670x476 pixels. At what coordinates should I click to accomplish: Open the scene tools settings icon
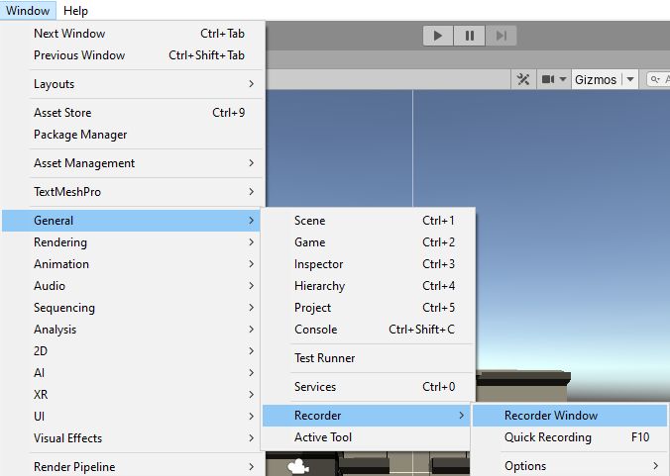pyautogui.click(x=525, y=79)
